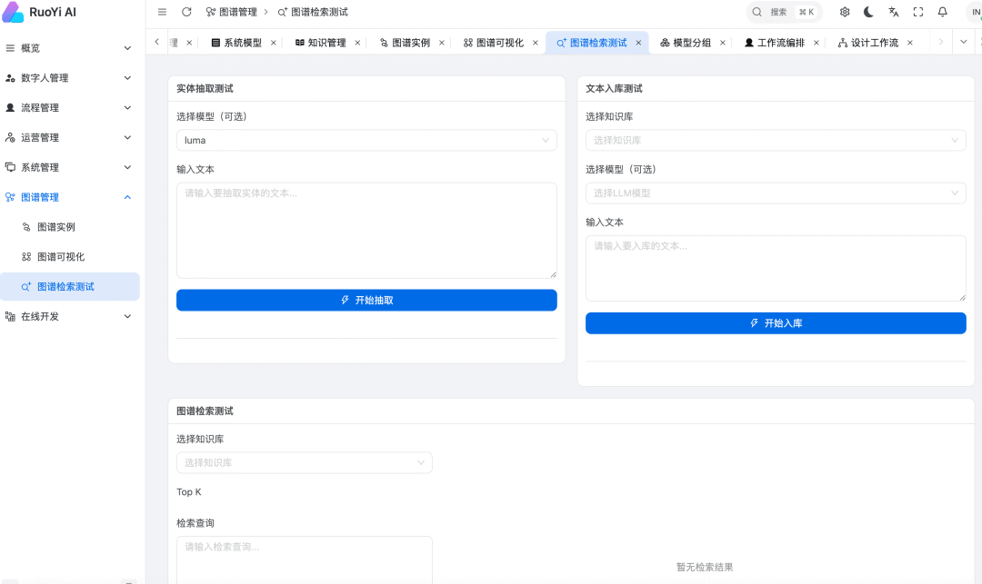Open 选择LLM模型 dropdown
Image resolution: width=982 pixels, height=584 pixels.
coord(775,193)
